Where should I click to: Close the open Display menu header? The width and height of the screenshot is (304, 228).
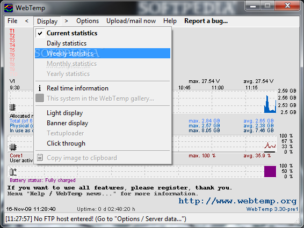click(47, 21)
